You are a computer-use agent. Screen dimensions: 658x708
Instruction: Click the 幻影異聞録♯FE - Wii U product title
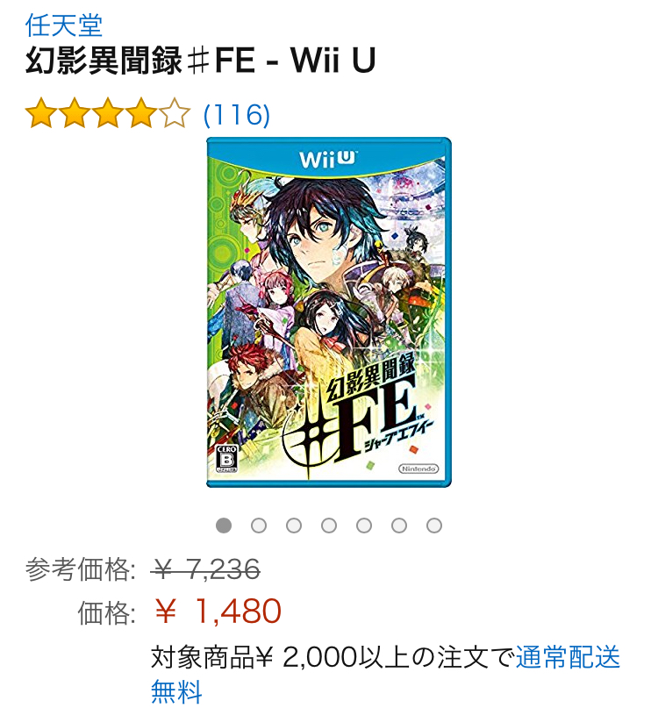201,61
